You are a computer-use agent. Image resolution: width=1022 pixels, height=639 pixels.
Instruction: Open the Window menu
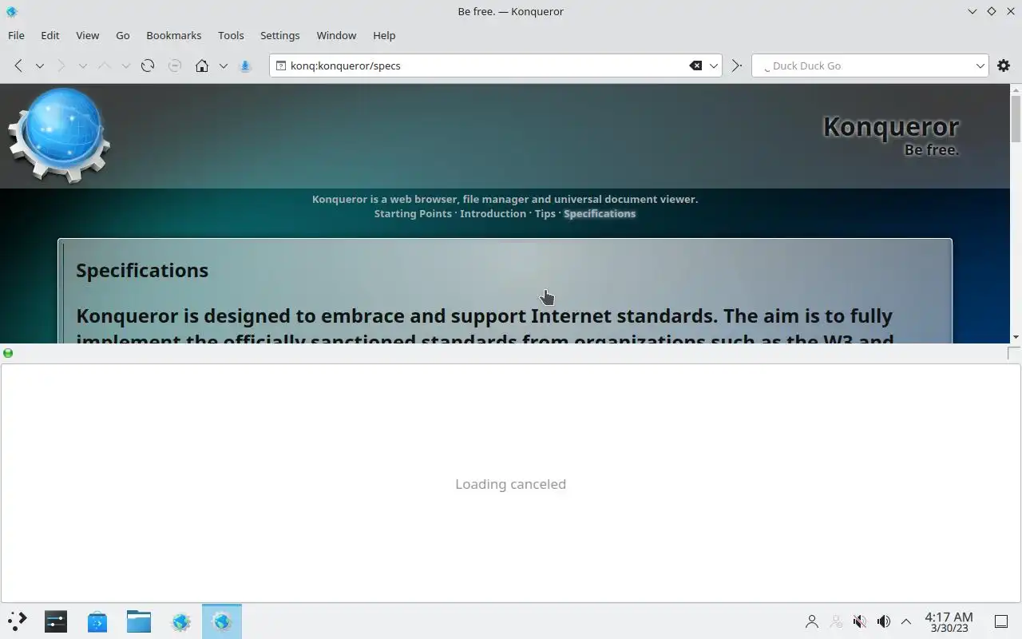[x=336, y=35]
